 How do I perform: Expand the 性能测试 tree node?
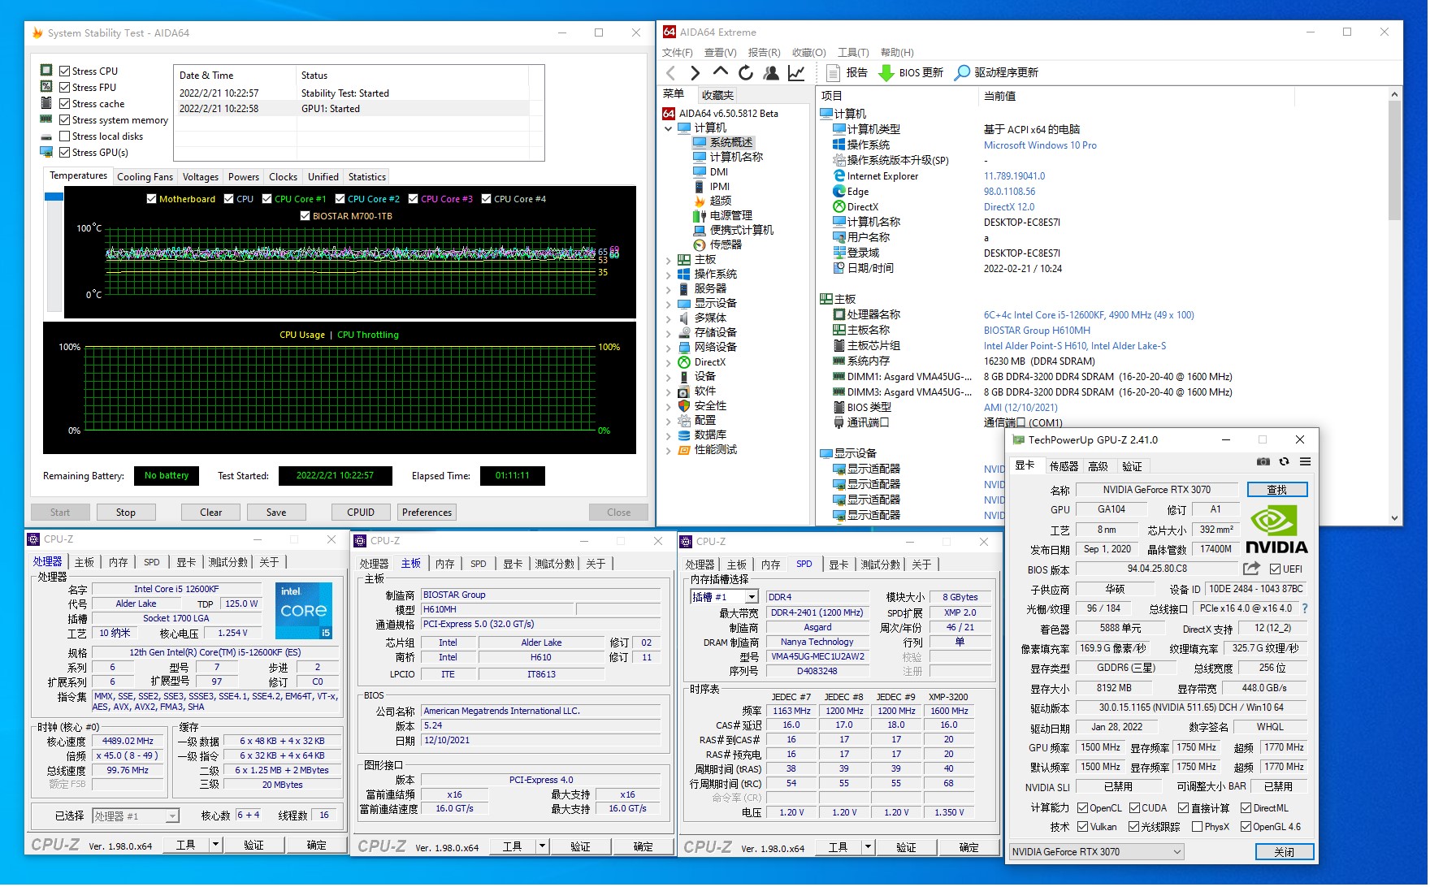[x=668, y=450]
